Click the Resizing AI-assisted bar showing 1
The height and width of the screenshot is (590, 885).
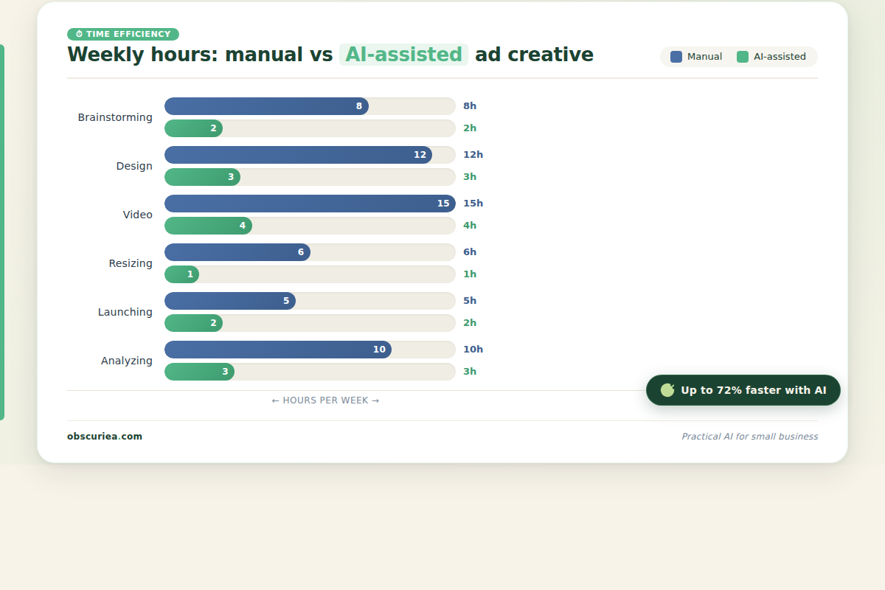pyautogui.click(x=181, y=274)
